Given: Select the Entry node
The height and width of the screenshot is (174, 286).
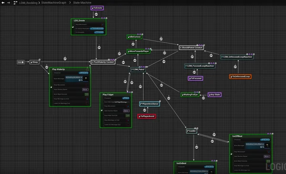Looking at the screenshot, I should (20, 62).
